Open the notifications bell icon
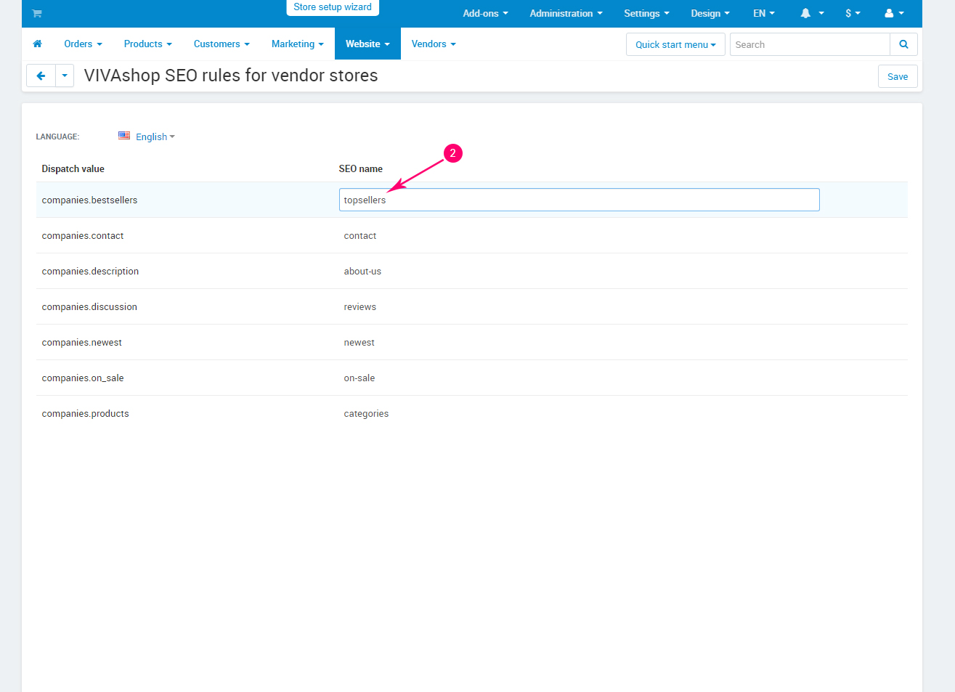955x692 pixels. pyautogui.click(x=806, y=14)
